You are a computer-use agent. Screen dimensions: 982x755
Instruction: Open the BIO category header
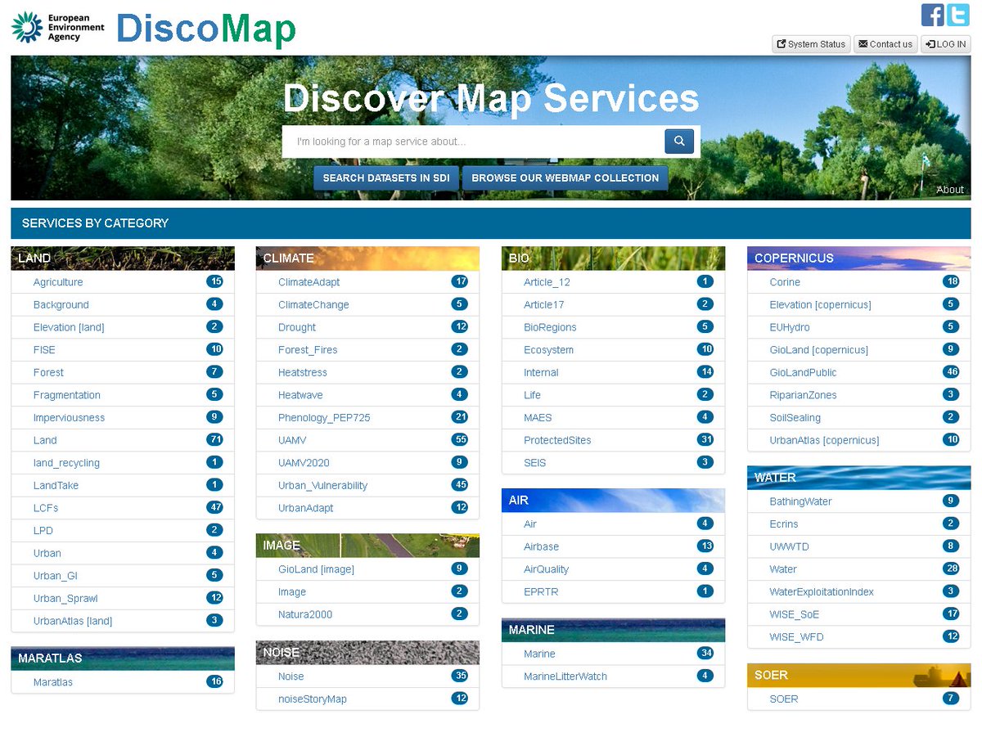[x=613, y=258]
